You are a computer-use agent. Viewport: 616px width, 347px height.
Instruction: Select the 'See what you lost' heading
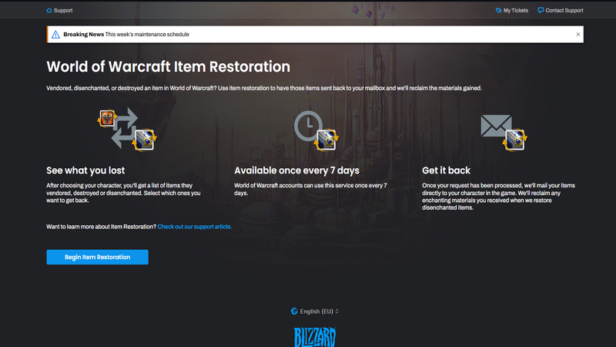tap(85, 170)
